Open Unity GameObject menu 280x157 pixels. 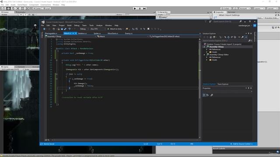pyautogui.click(x=22, y=5)
